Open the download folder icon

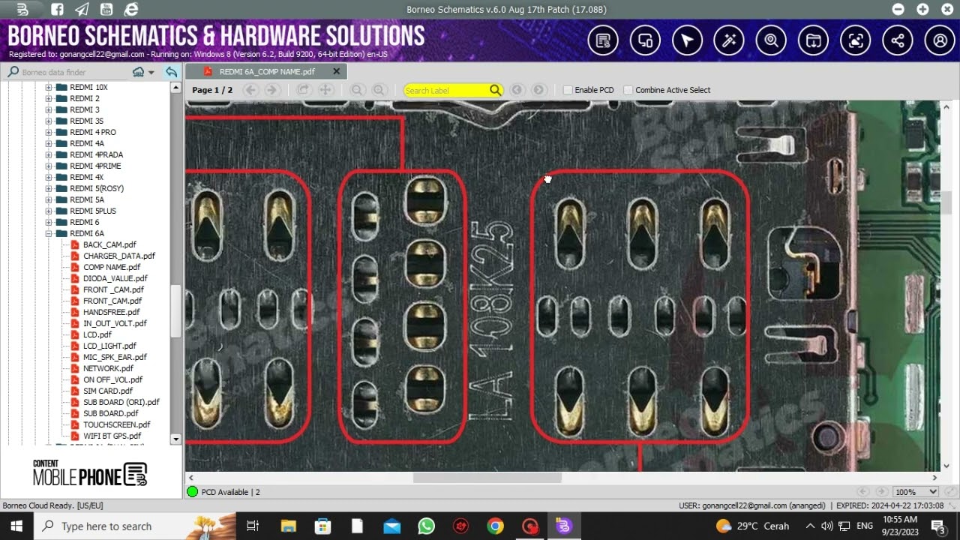813,40
